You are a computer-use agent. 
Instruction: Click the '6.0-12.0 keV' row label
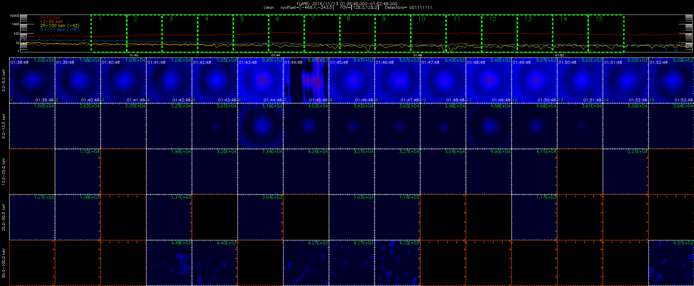pos(4,126)
